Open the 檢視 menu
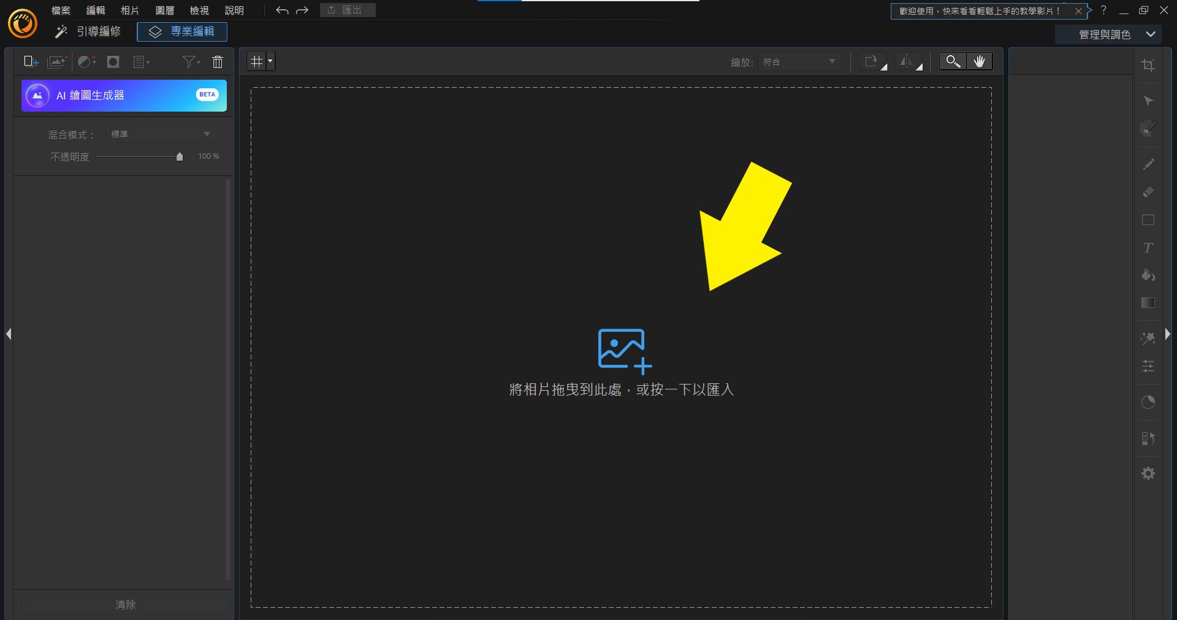Viewport: 1177px width, 620px height. (199, 10)
